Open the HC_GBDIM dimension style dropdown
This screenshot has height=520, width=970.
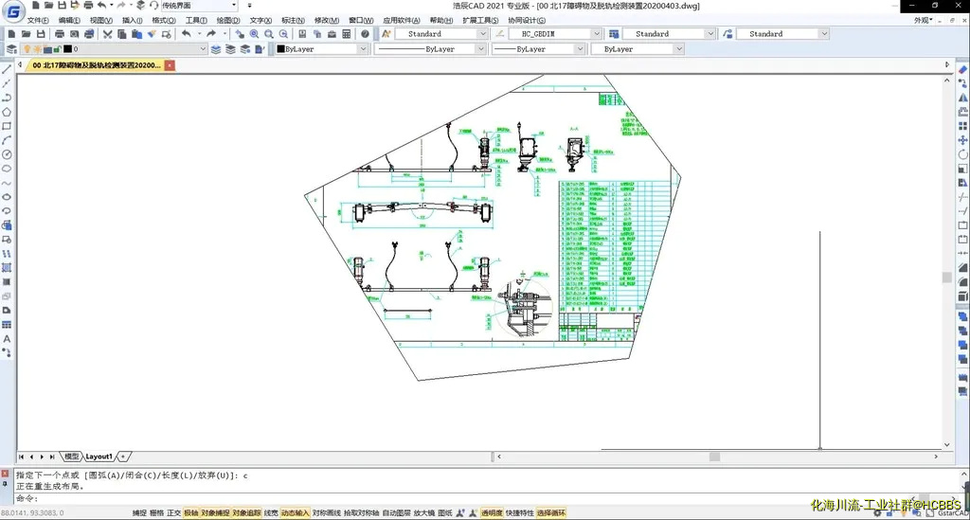coord(555,34)
